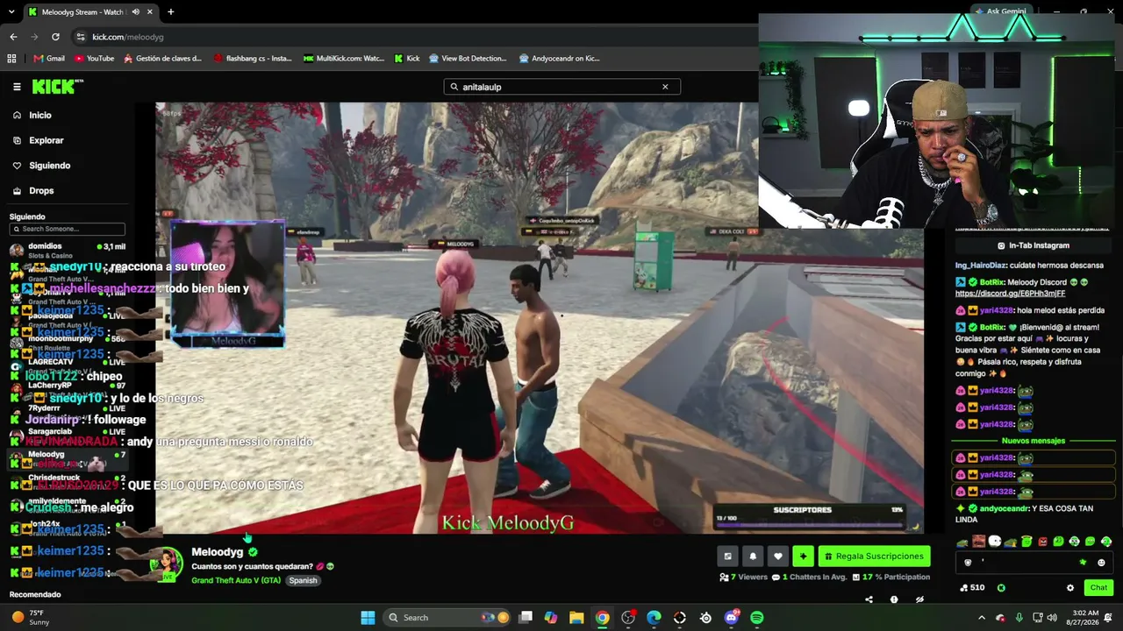Open the Gmail bookmark

point(49,59)
